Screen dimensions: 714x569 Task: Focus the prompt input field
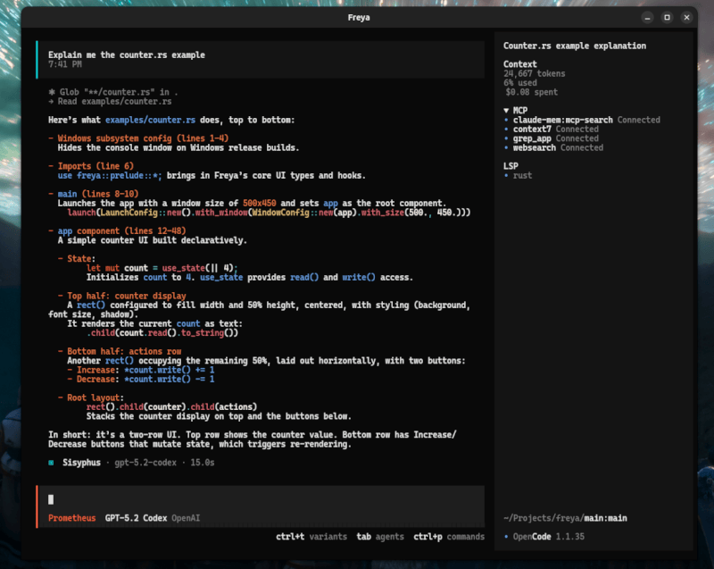259,499
